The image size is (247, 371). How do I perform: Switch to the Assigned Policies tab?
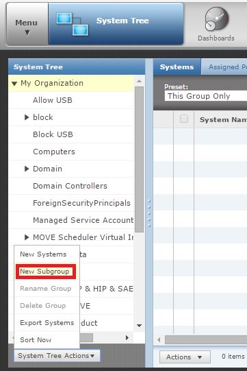click(225, 67)
